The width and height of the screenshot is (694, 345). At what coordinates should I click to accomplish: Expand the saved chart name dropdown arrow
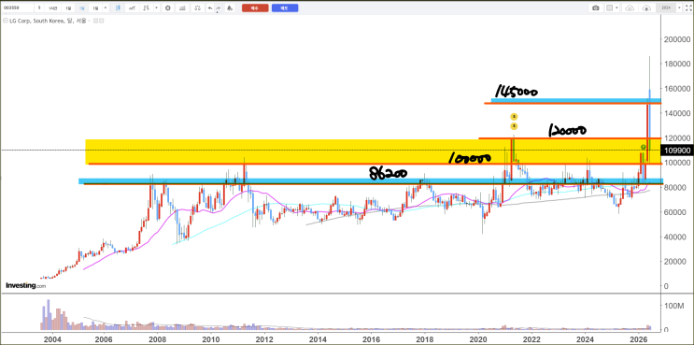point(679,7)
